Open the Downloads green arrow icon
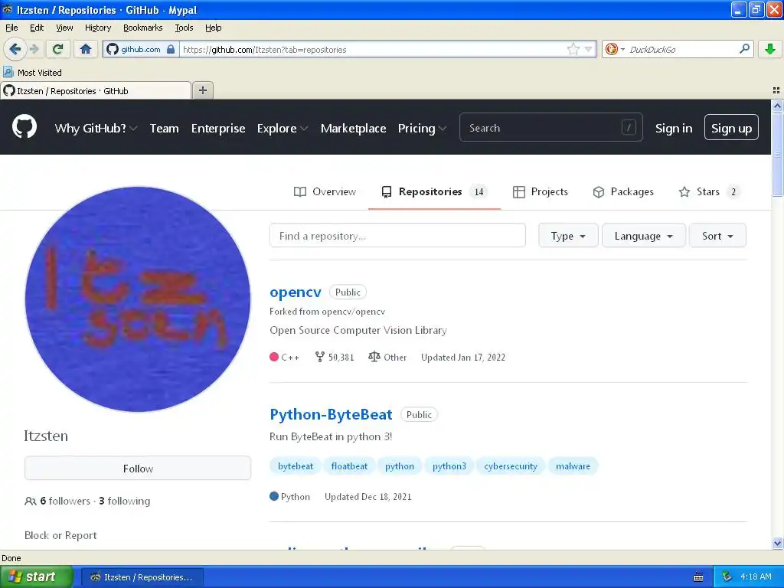The image size is (784, 588). point(770,49)
